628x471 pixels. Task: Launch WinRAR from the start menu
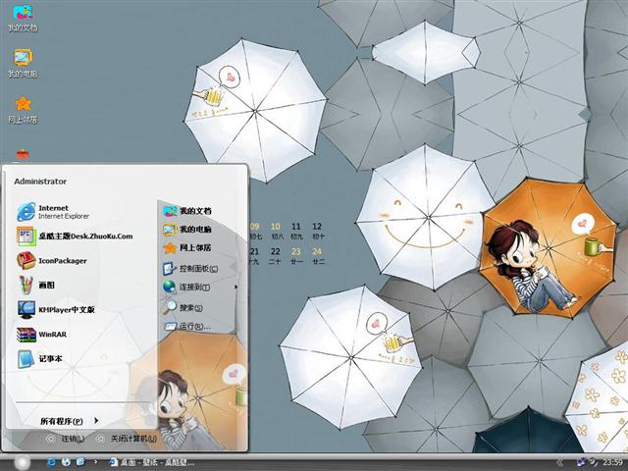(x=52, y=335)
